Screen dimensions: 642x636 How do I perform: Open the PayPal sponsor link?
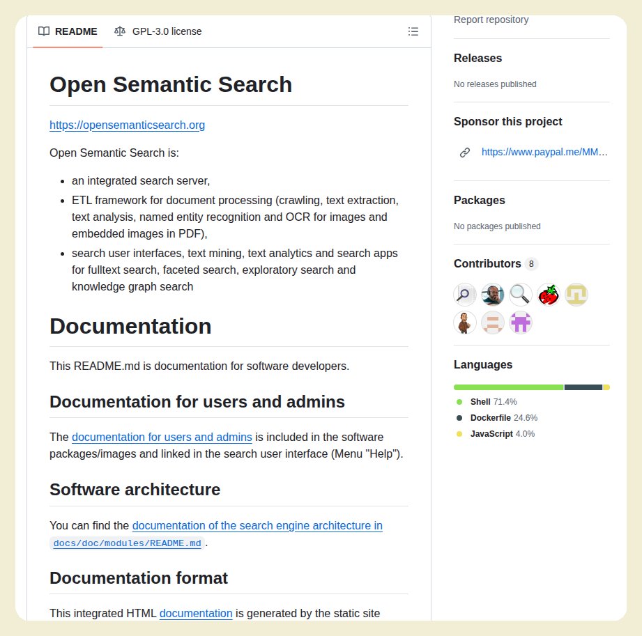click(x=544, y=153)
